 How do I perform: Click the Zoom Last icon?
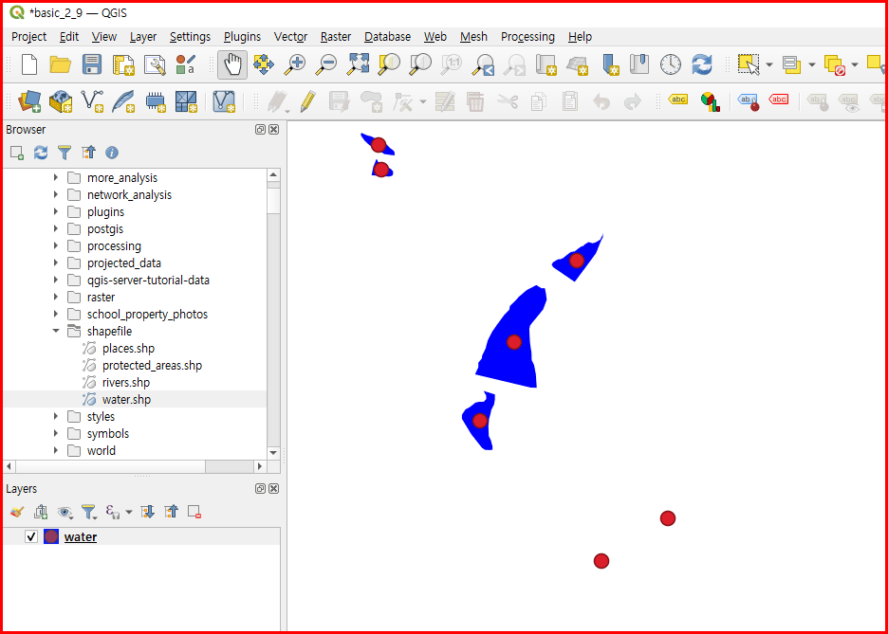click(483, 64)
